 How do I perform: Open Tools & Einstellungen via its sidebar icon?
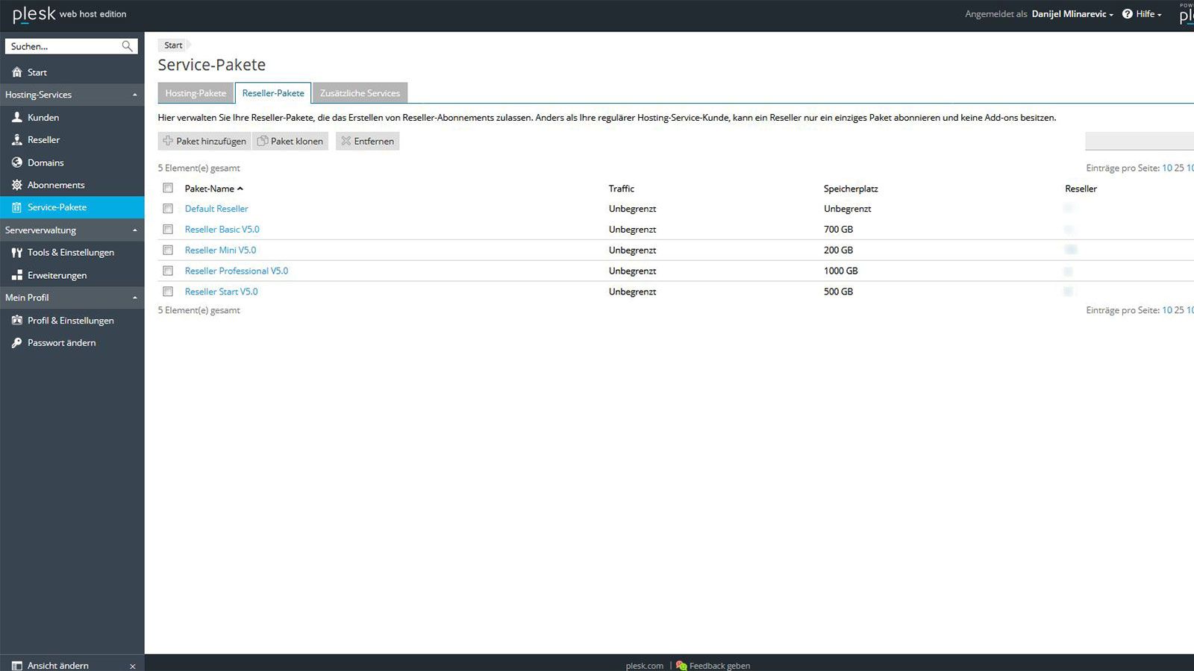pyautogui.click(x=17, y=252)
